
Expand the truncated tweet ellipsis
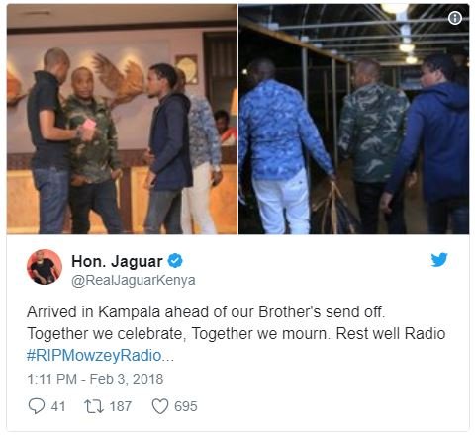[168, 357]
